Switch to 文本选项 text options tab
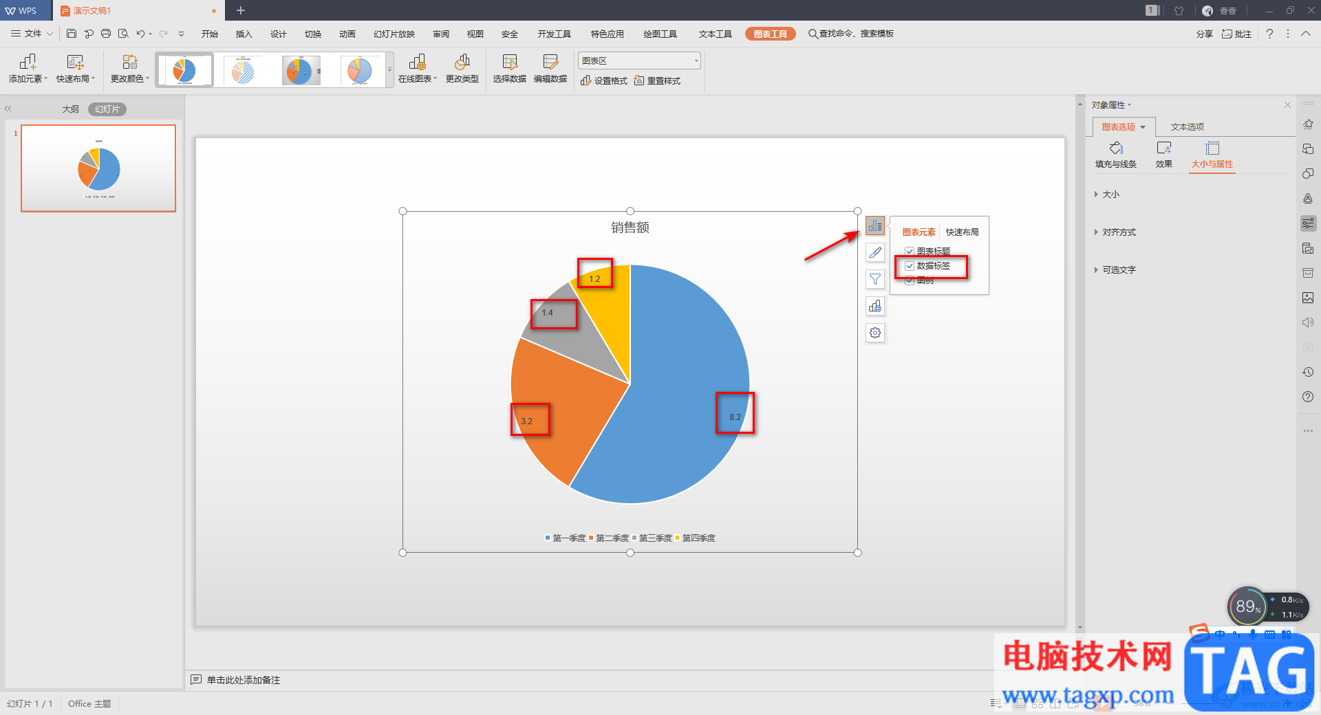Screen dimensions: 1321x715 [1188, 127]
